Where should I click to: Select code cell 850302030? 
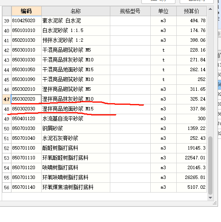(26, 109)
